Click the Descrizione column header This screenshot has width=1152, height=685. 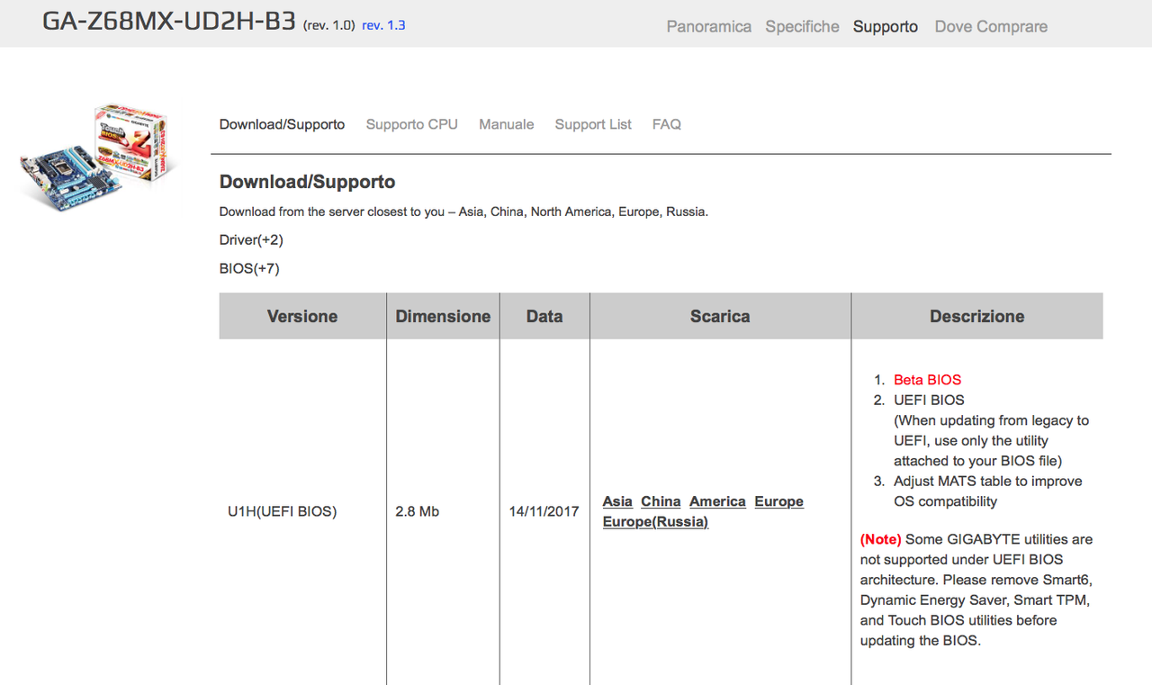977,316
